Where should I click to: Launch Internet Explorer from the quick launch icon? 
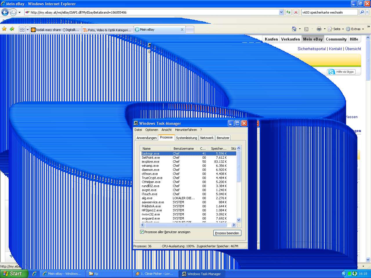coord(34,274)
